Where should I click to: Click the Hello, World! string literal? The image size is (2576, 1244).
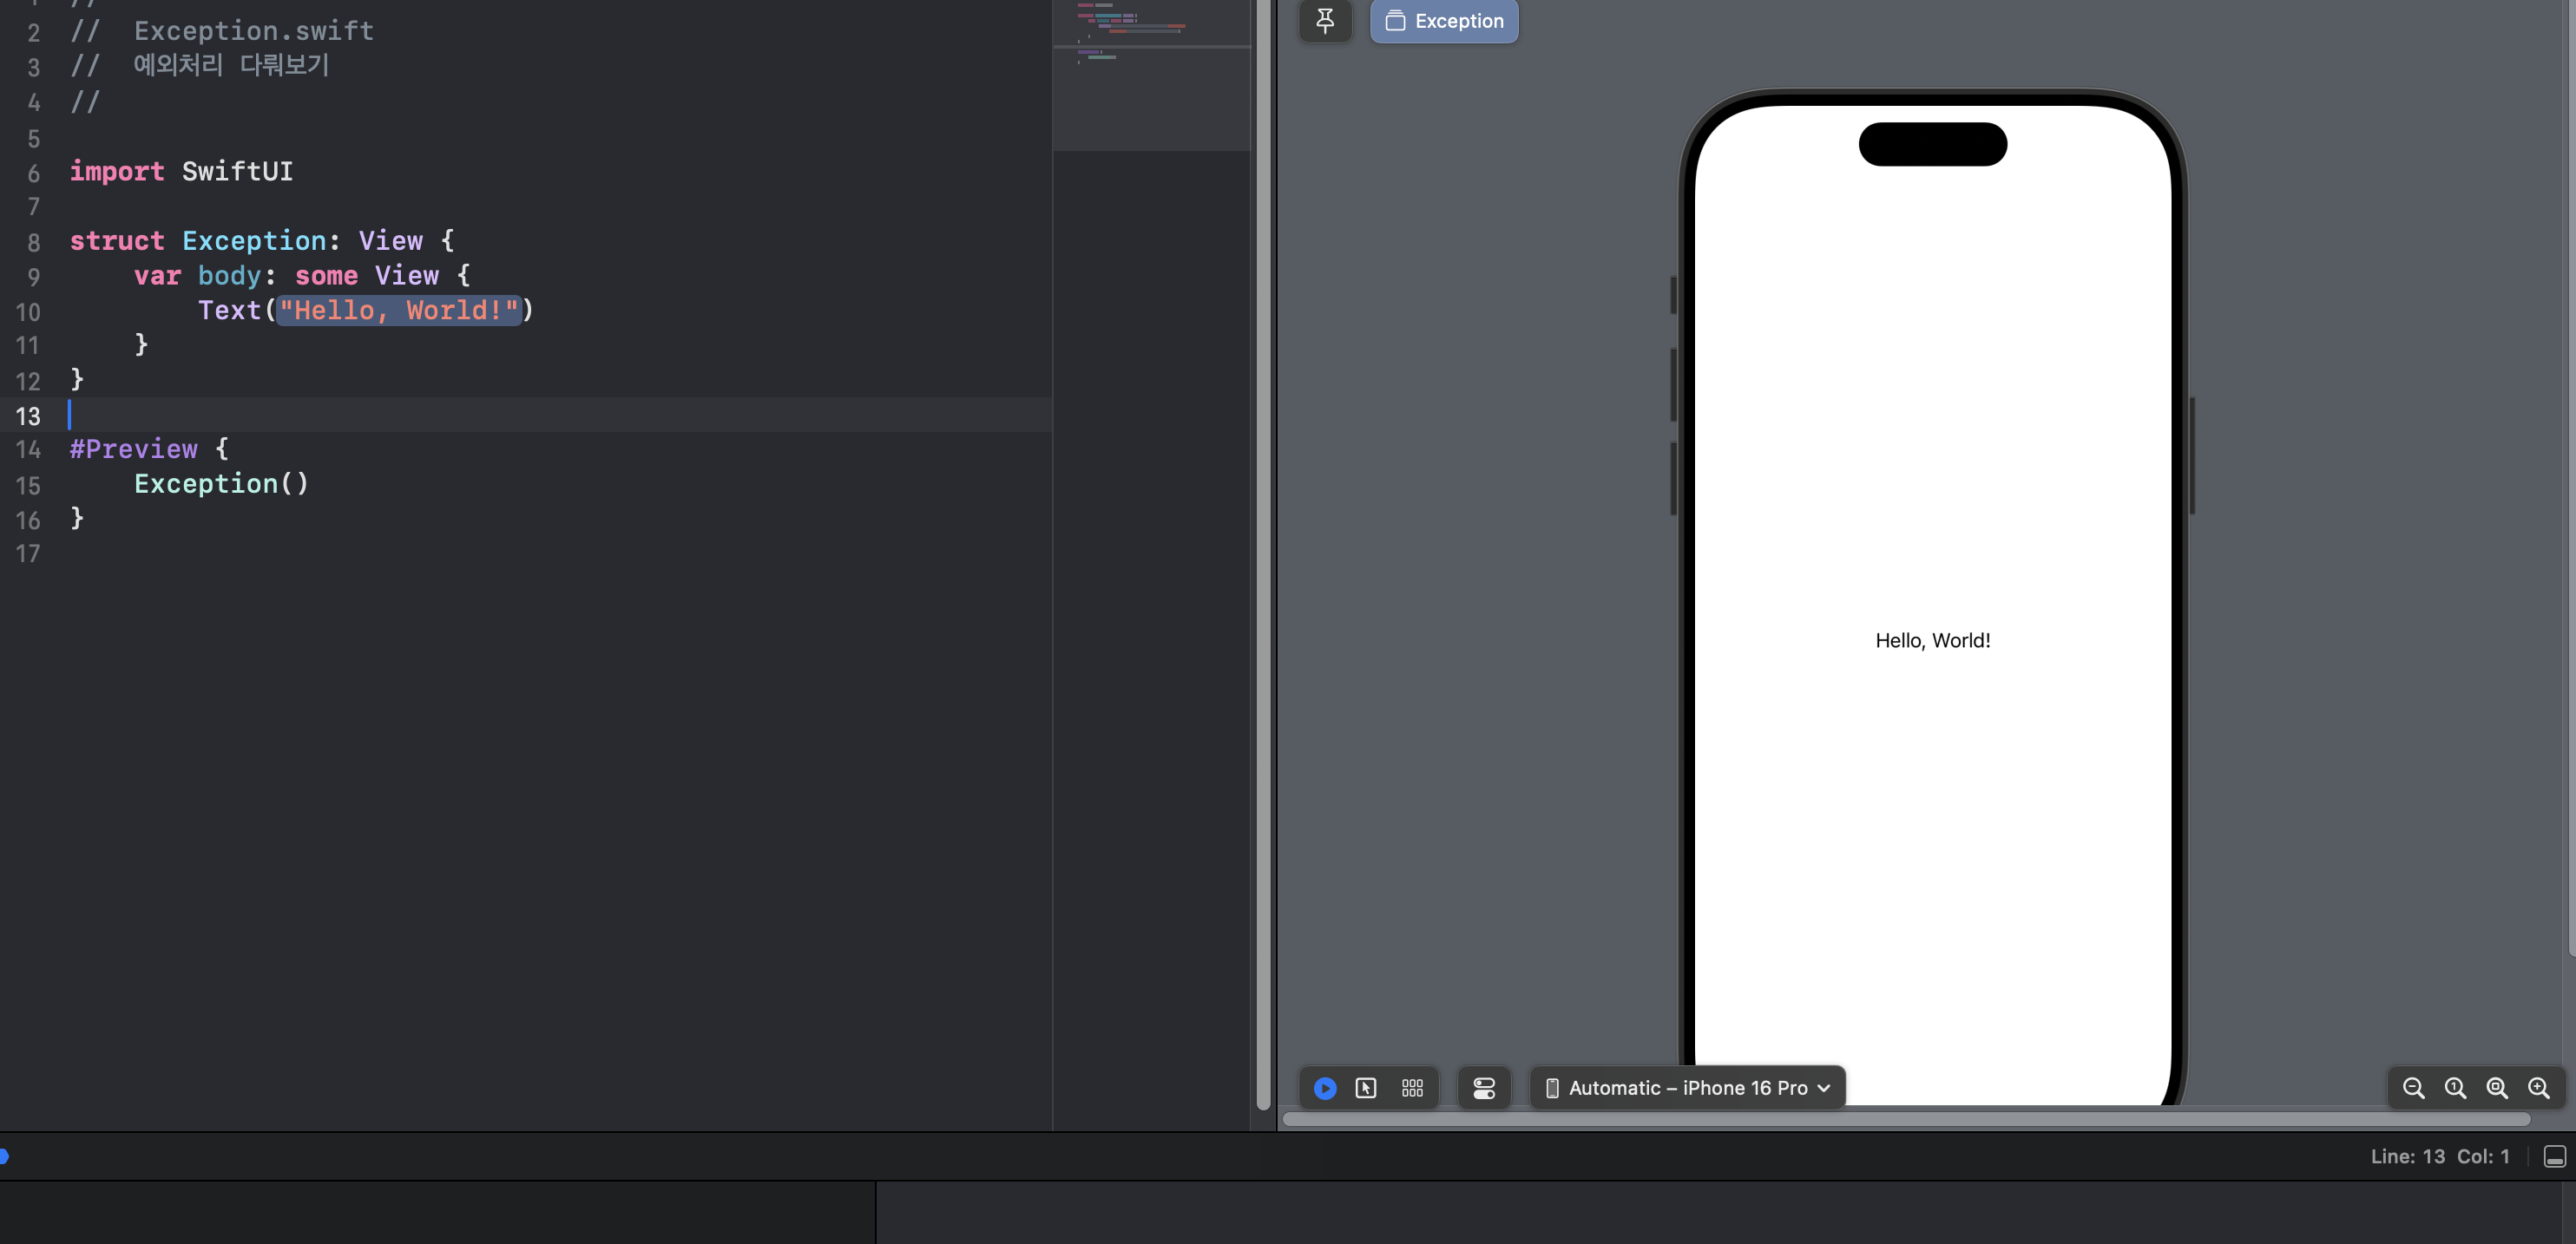pos(399,311)
